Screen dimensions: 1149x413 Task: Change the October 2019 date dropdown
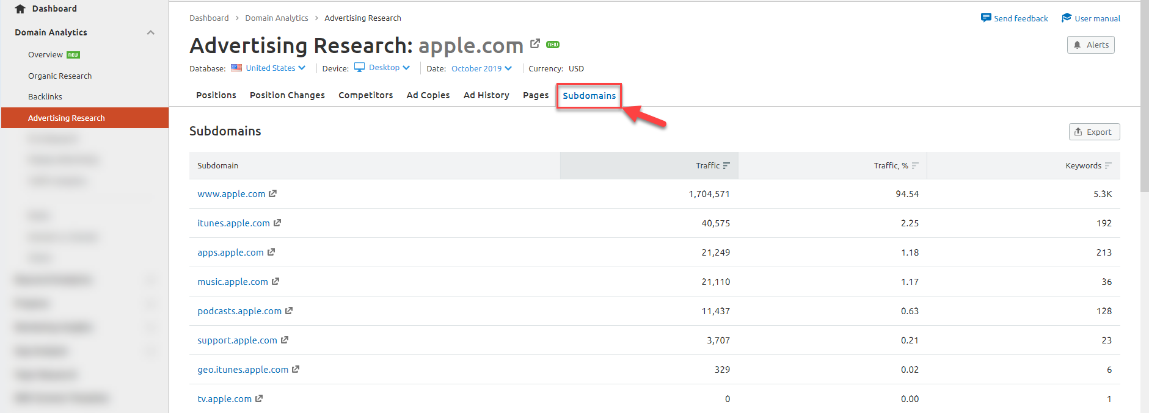(x=481, y=68)
